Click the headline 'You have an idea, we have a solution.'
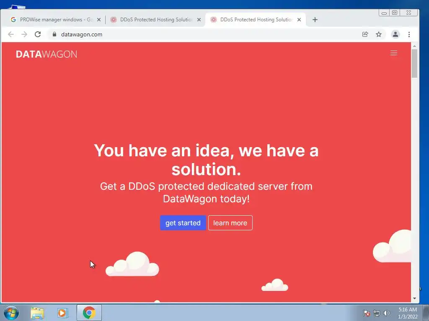Screen dimensions: 429x321 206,160
